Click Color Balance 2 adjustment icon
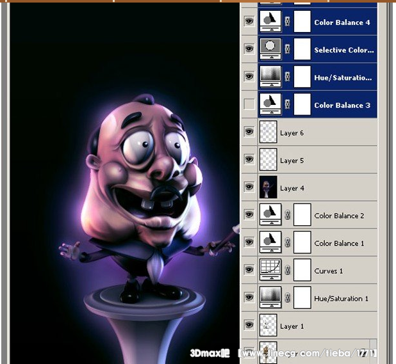Viewport: 396px width, 364px height. click(x=270, y=214)
